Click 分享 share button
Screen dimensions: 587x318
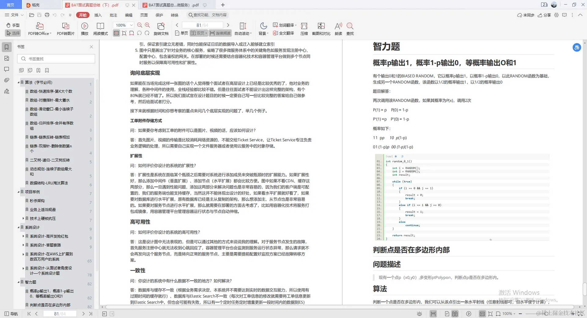(x=544, y=15)
